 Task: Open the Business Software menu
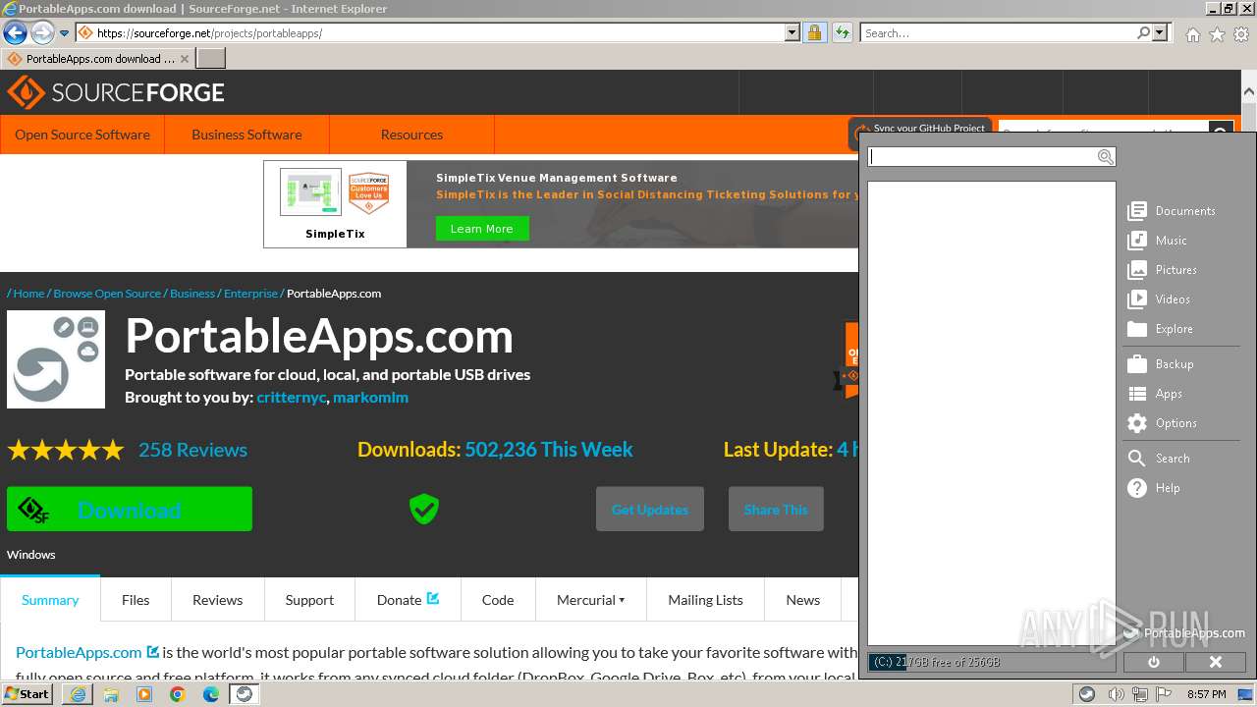coord(246,135)
